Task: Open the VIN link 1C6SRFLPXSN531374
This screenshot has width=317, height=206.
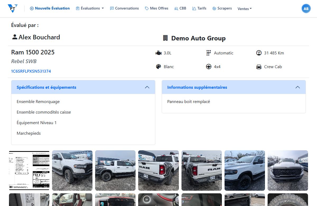Action: pyautogui.click(x=31, y=71)
